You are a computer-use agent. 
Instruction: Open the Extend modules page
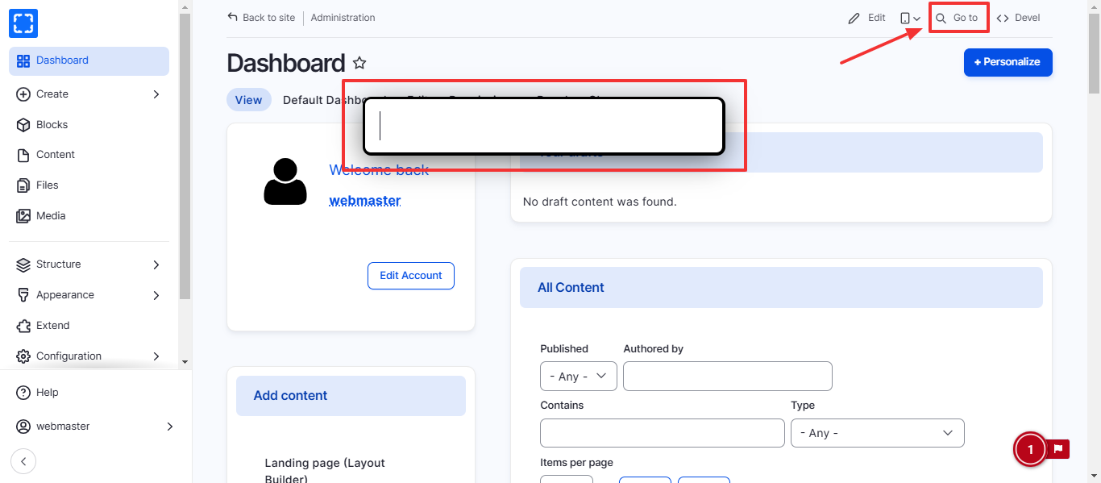52,326
